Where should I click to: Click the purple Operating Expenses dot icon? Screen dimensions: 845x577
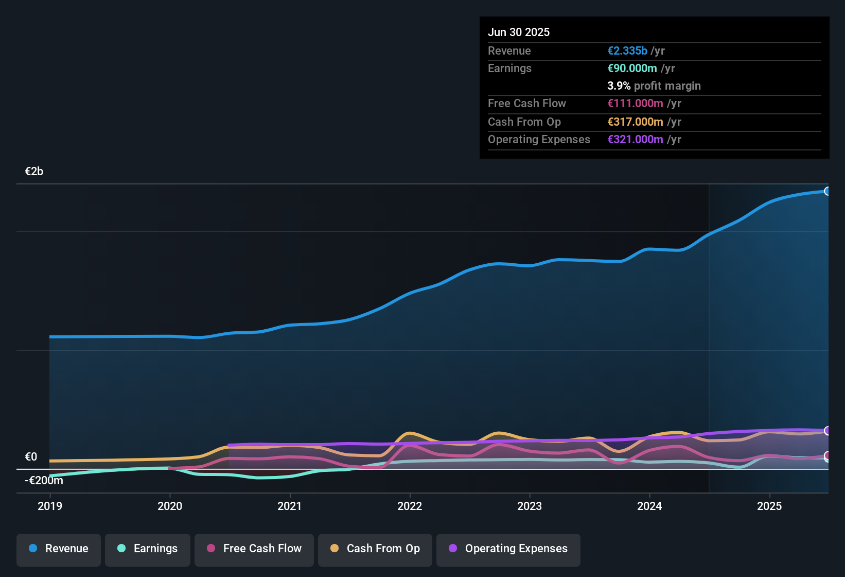pyautogui.click(x=452, y=549)
